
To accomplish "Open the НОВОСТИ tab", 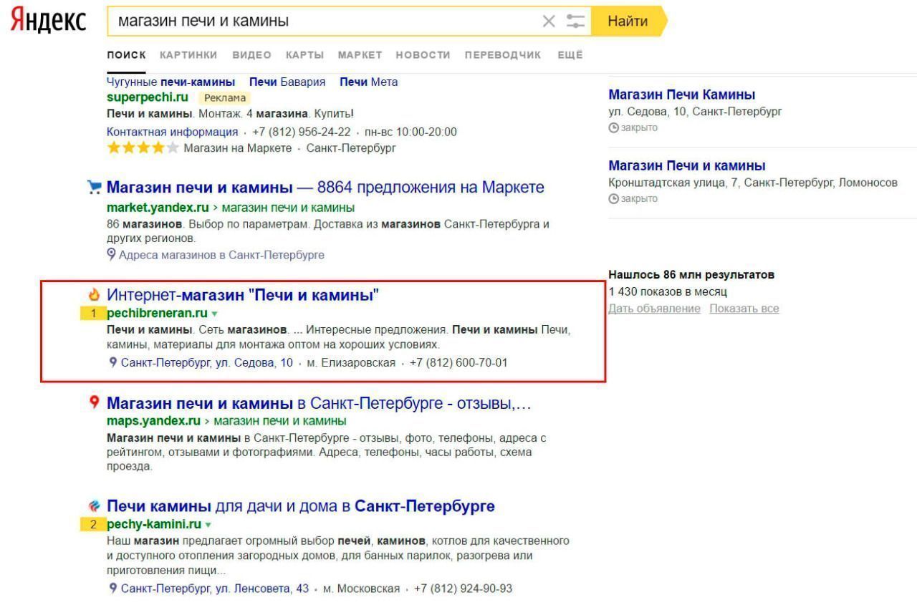I will 423,55.
